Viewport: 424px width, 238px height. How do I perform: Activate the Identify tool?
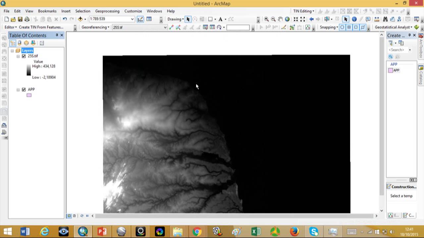click(x=354, y=19)
